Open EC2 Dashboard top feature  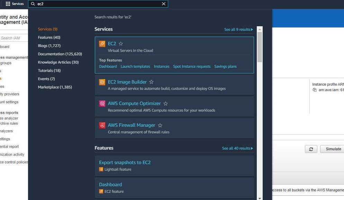coord(108,66)
